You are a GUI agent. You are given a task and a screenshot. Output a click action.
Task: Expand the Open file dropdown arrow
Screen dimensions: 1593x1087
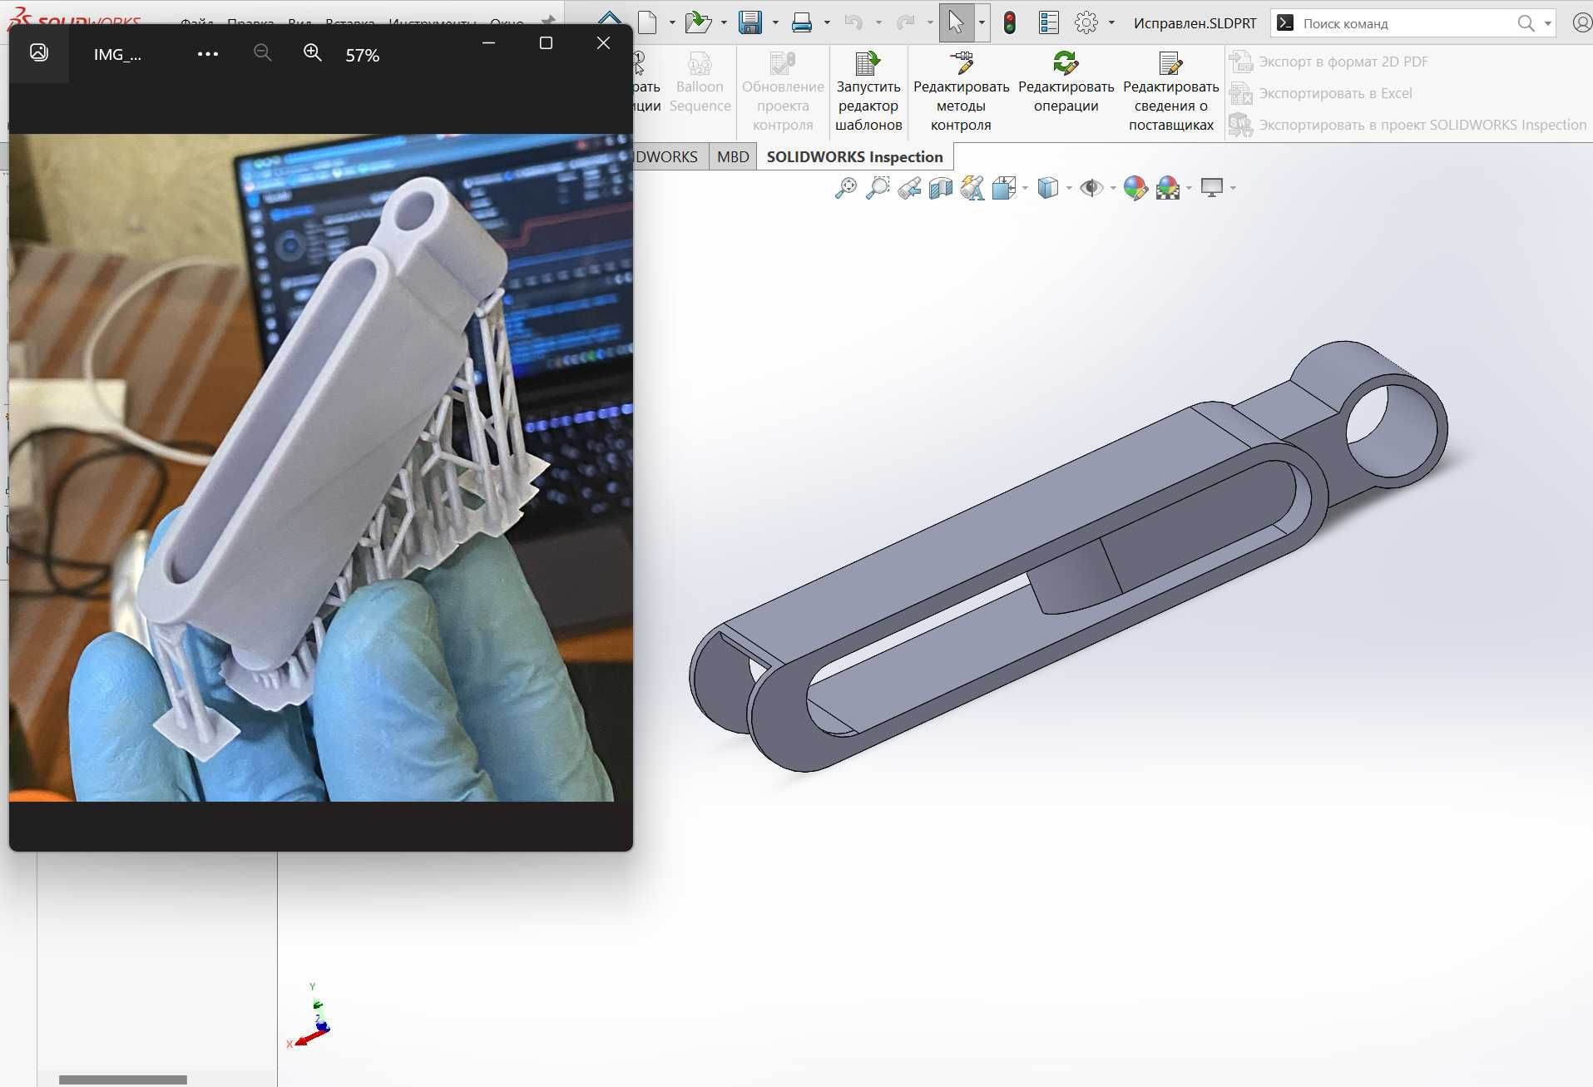(724, 22)
